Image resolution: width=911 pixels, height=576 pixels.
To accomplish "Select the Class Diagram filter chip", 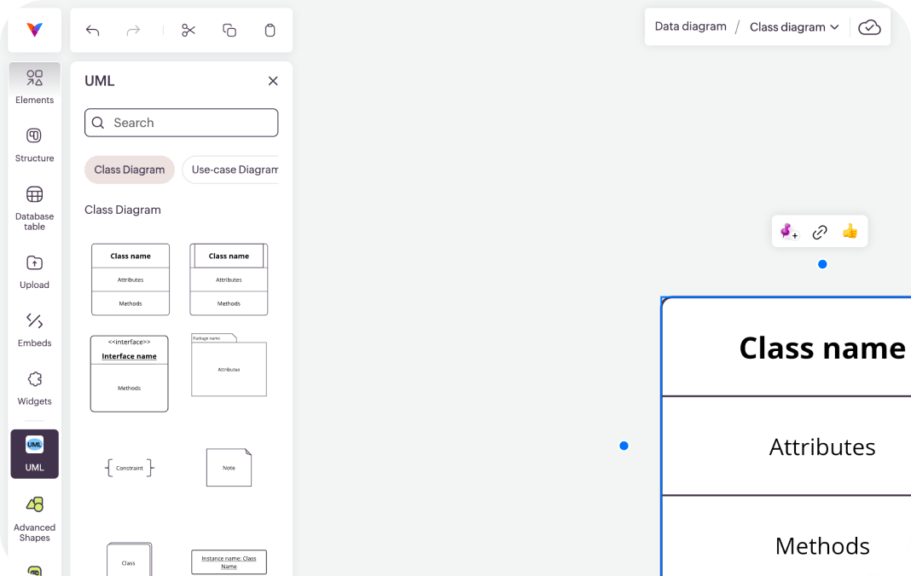I will (x=130, y=170).
